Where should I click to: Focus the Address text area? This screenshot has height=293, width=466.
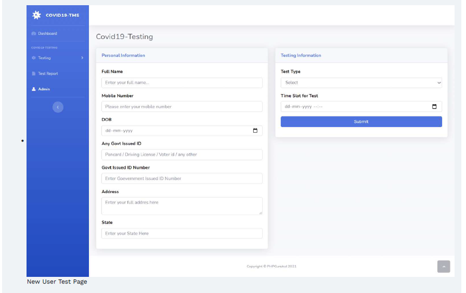182,206
